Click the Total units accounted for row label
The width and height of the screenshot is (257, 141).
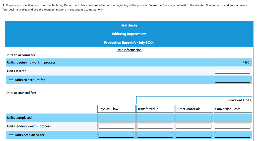click(x=26, y=135)
